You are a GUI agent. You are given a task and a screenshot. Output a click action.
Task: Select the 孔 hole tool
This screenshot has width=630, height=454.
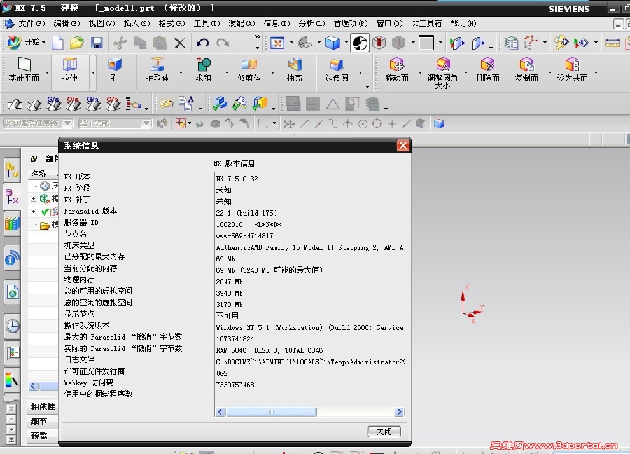[115, 70]
